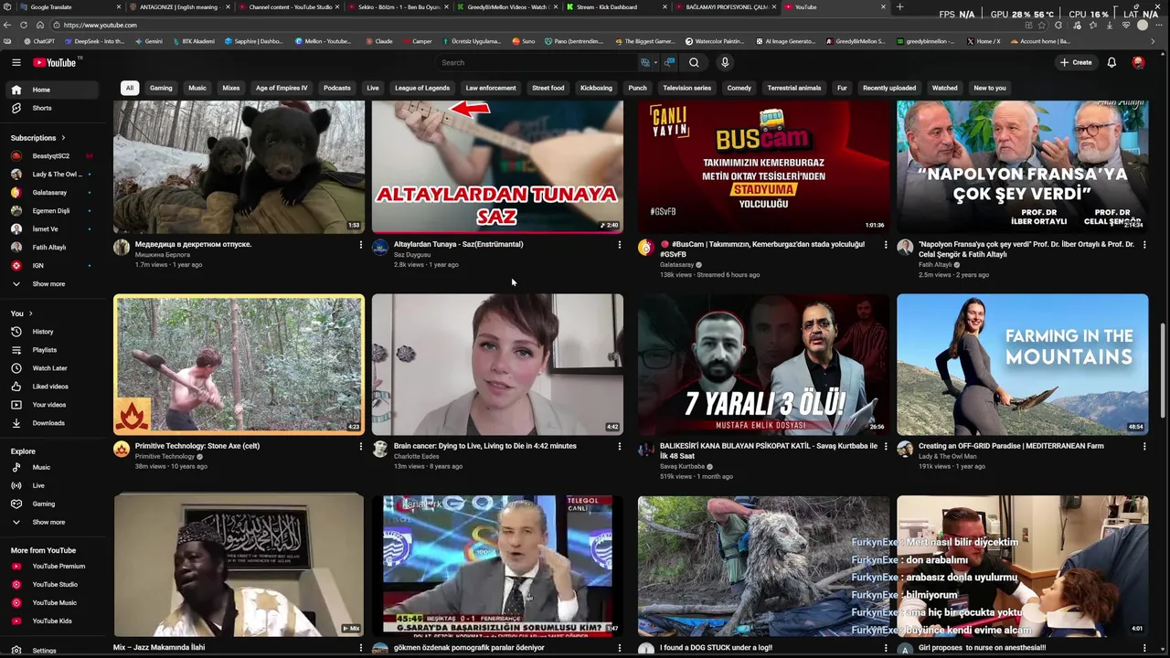Open Charlotte Eades channel link

(x=416, y=456)
